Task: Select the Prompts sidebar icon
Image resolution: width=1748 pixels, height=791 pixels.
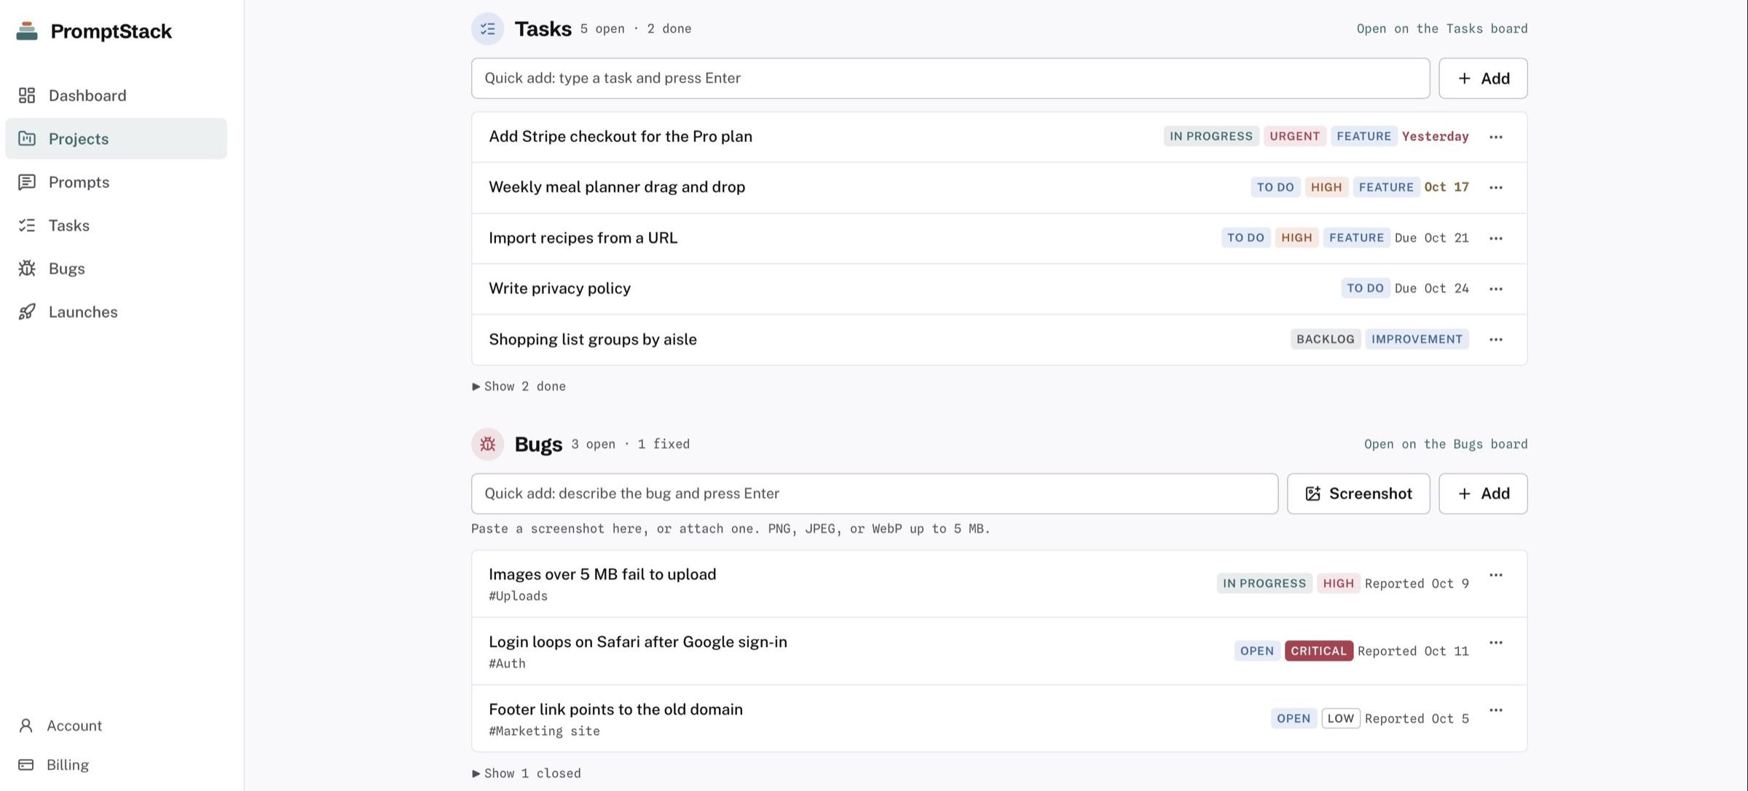Action: [27, 182]
